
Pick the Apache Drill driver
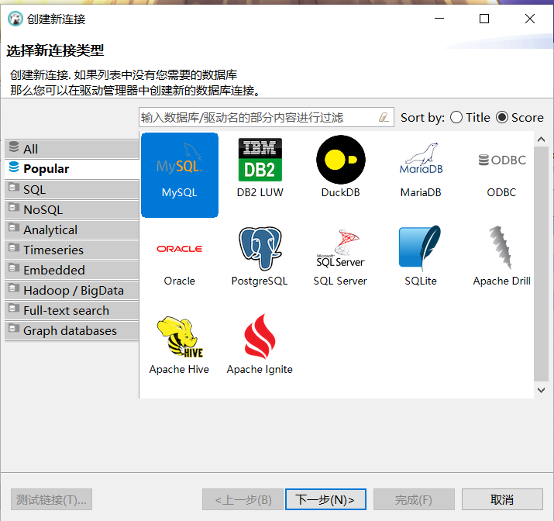pyautogui.click(x=502, y=256)
